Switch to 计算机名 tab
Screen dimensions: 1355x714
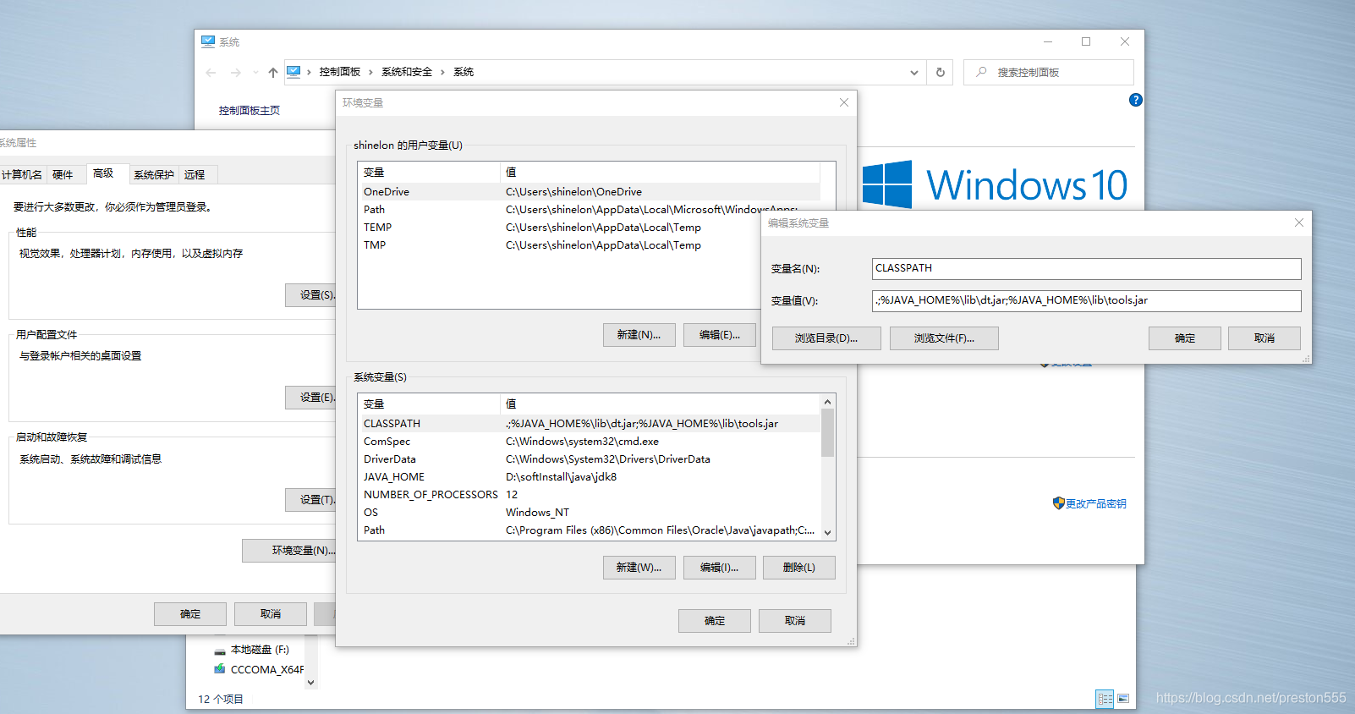(22, 174)
